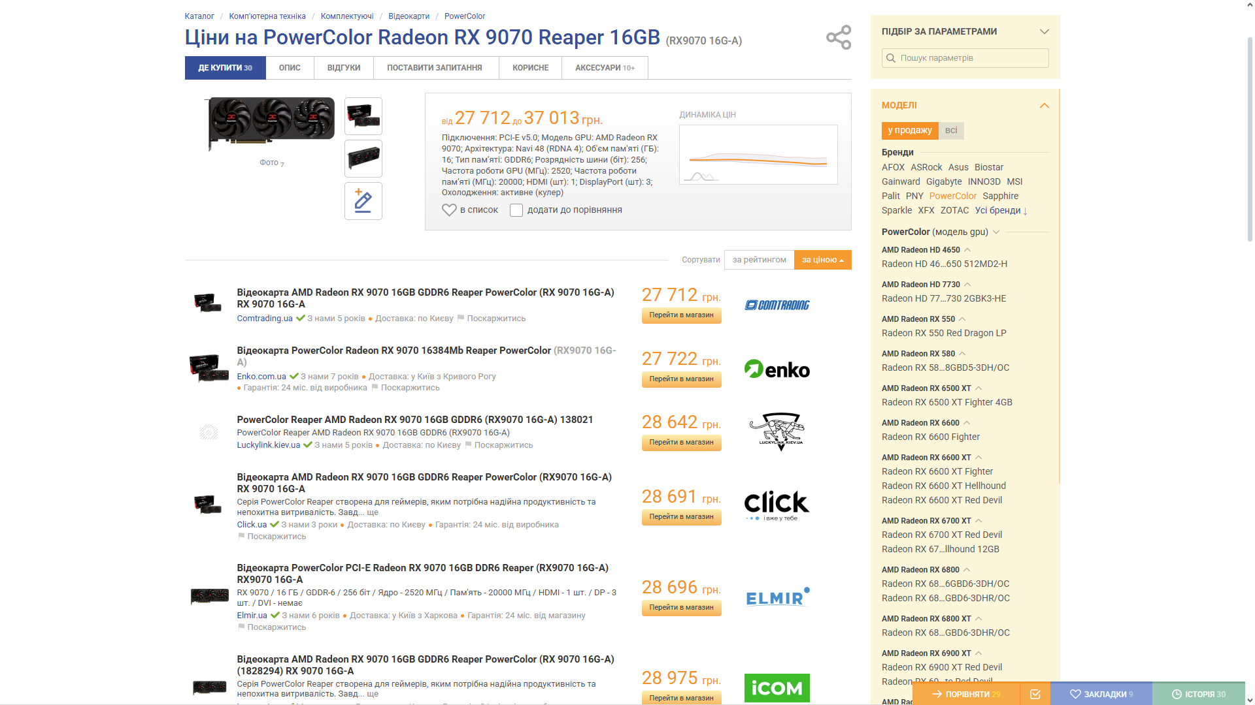Click the checklist icon in the bottom bar
The width and height of the screenshot is (1255, 705).
tap(1035, 694)
